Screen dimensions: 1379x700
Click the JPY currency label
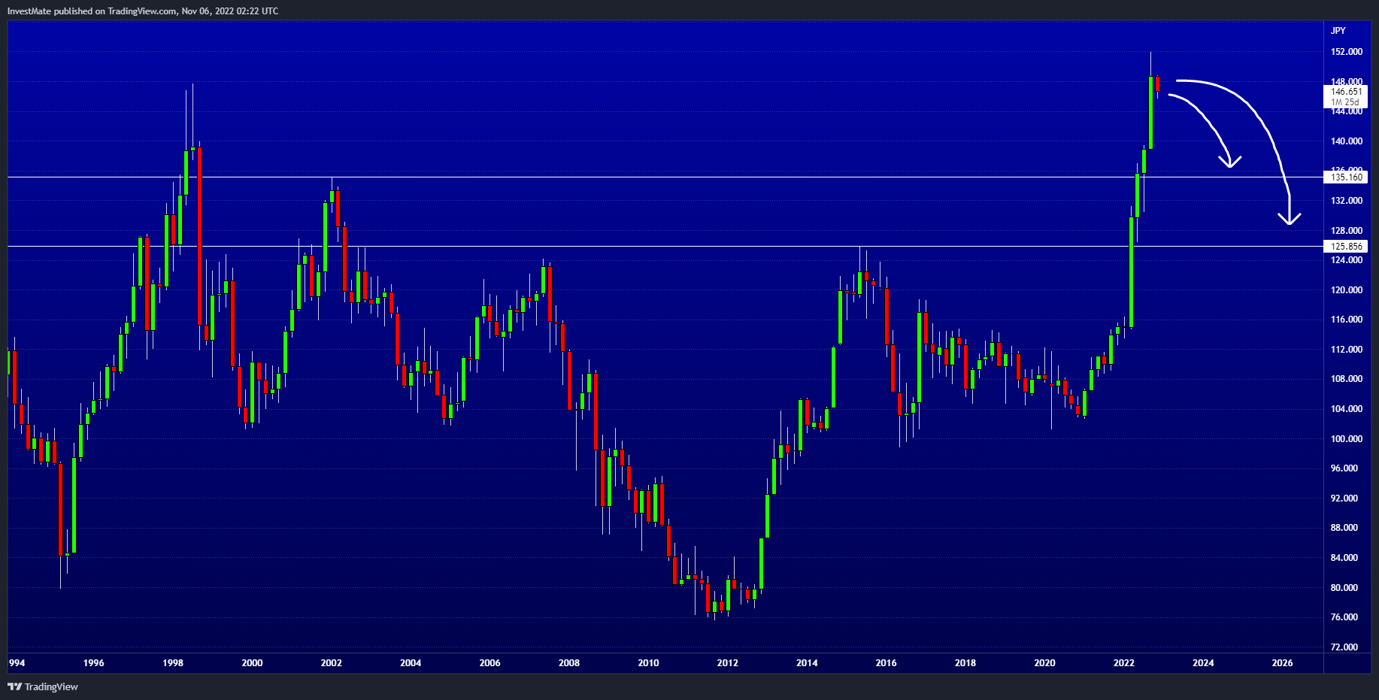click(1338, 31)
